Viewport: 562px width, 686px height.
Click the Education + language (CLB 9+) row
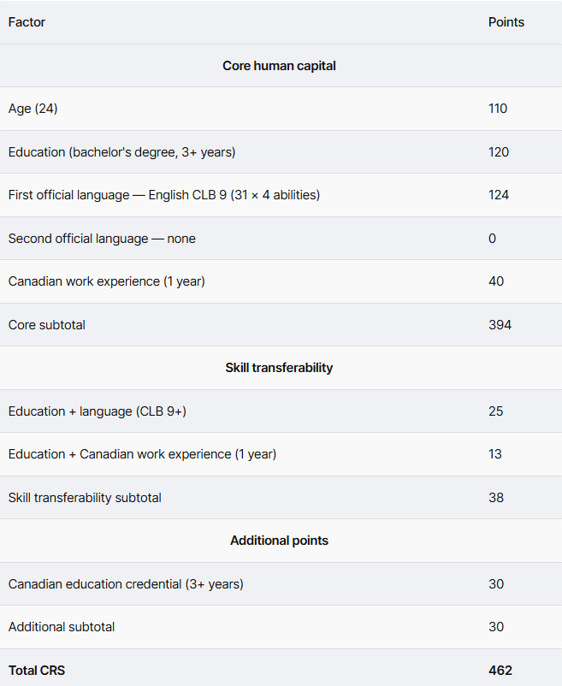pyautogui.click(x=97, y=411)
